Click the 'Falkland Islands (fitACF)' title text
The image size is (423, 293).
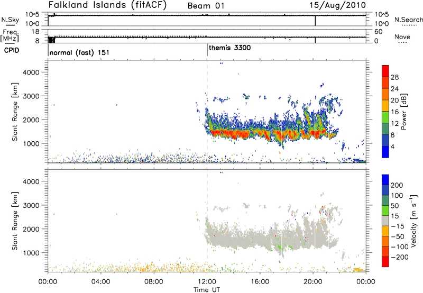pyautogui.click(x=107, y=5)
